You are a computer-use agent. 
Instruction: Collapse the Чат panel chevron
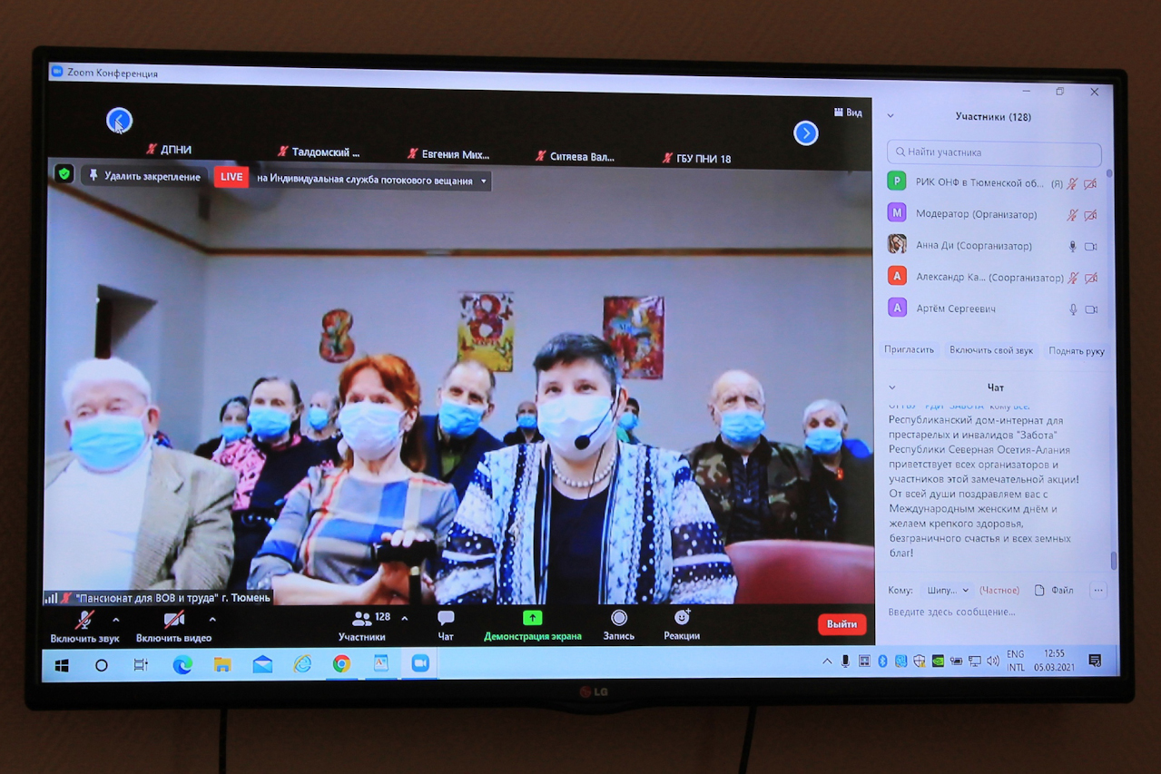click(892, 387)
